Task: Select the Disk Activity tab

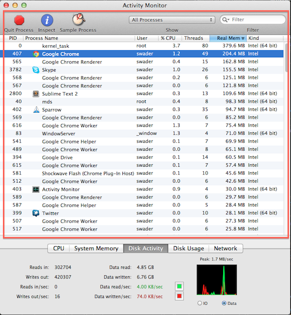Action: tap(145, 248)
